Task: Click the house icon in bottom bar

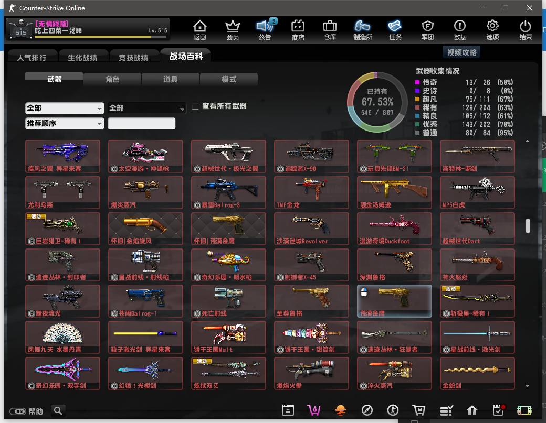Action: click(x=472, y=410)
